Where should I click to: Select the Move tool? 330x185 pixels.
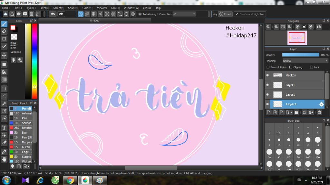point(4,55)
